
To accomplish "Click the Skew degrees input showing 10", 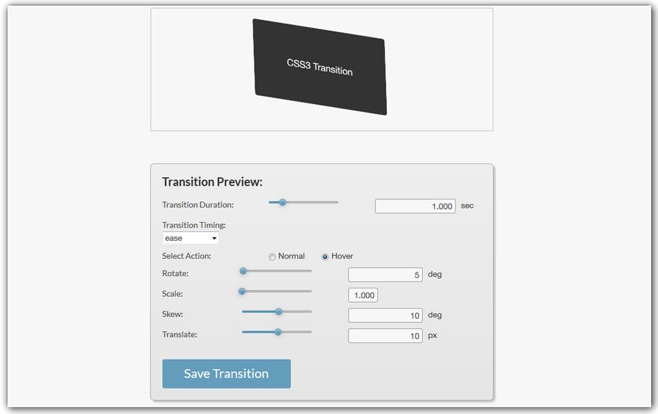I will 385,315.
